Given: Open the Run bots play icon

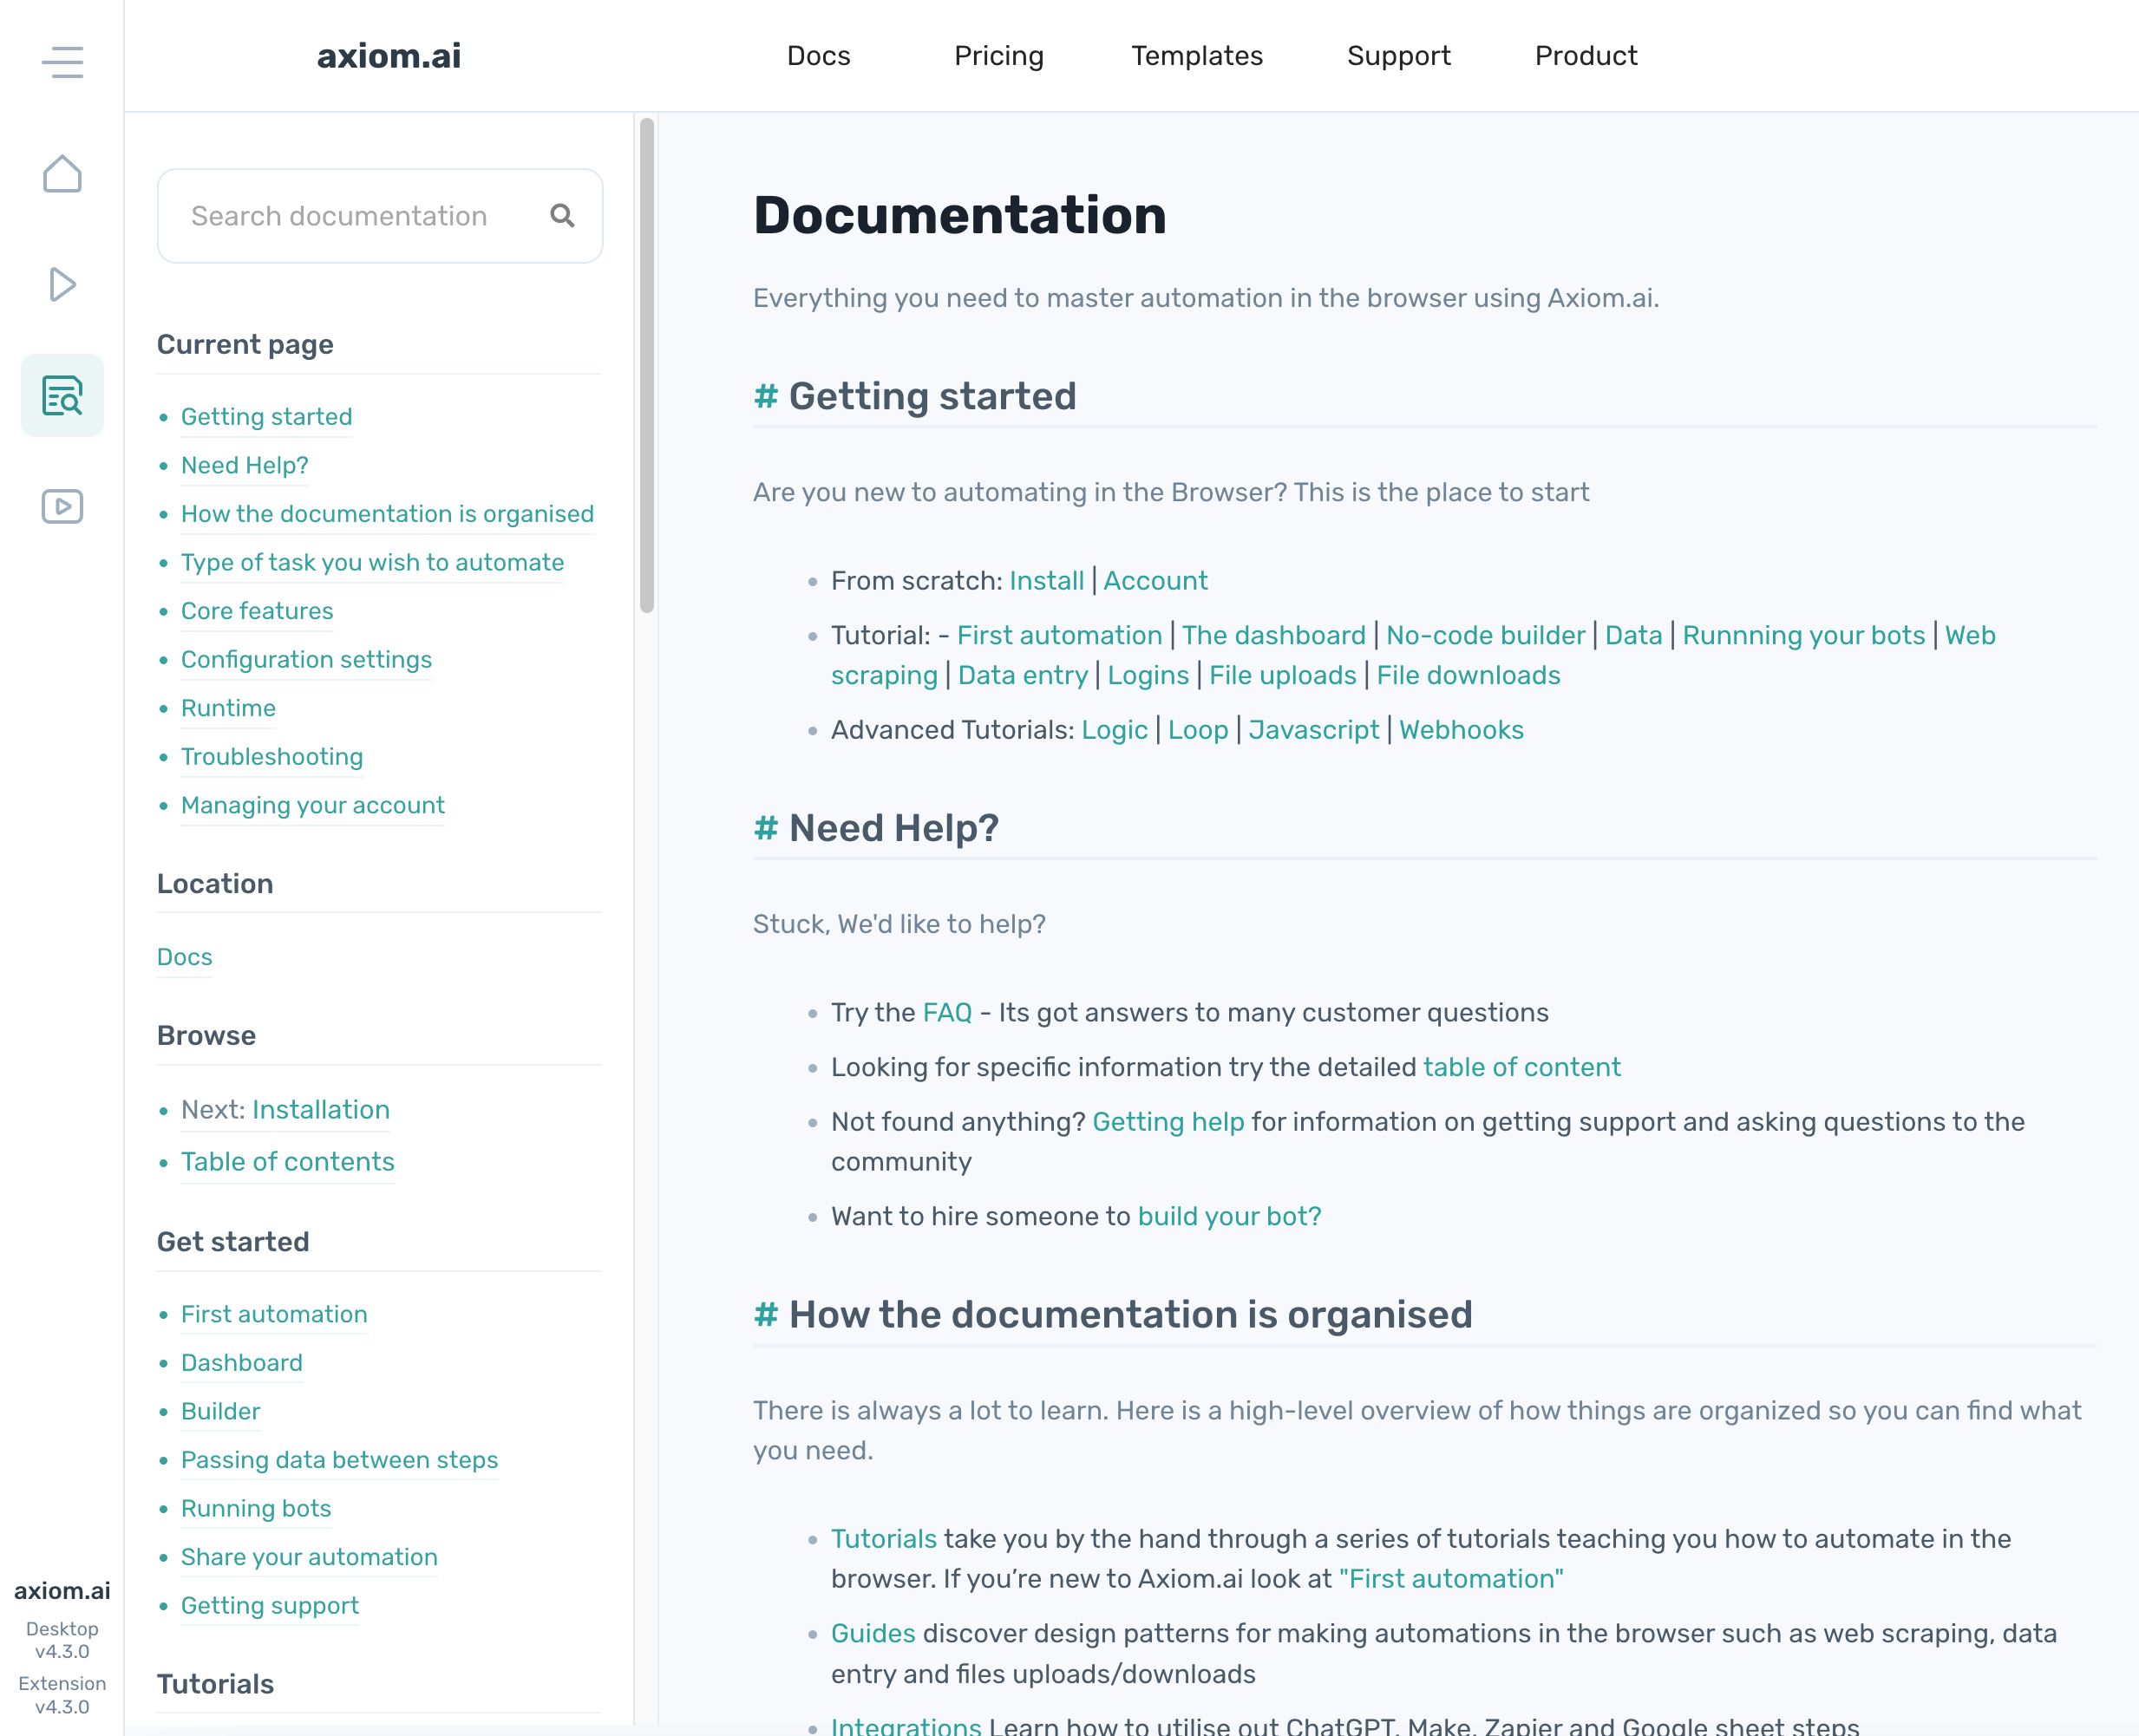Looking at the screenshot, I should coord(62,285).
